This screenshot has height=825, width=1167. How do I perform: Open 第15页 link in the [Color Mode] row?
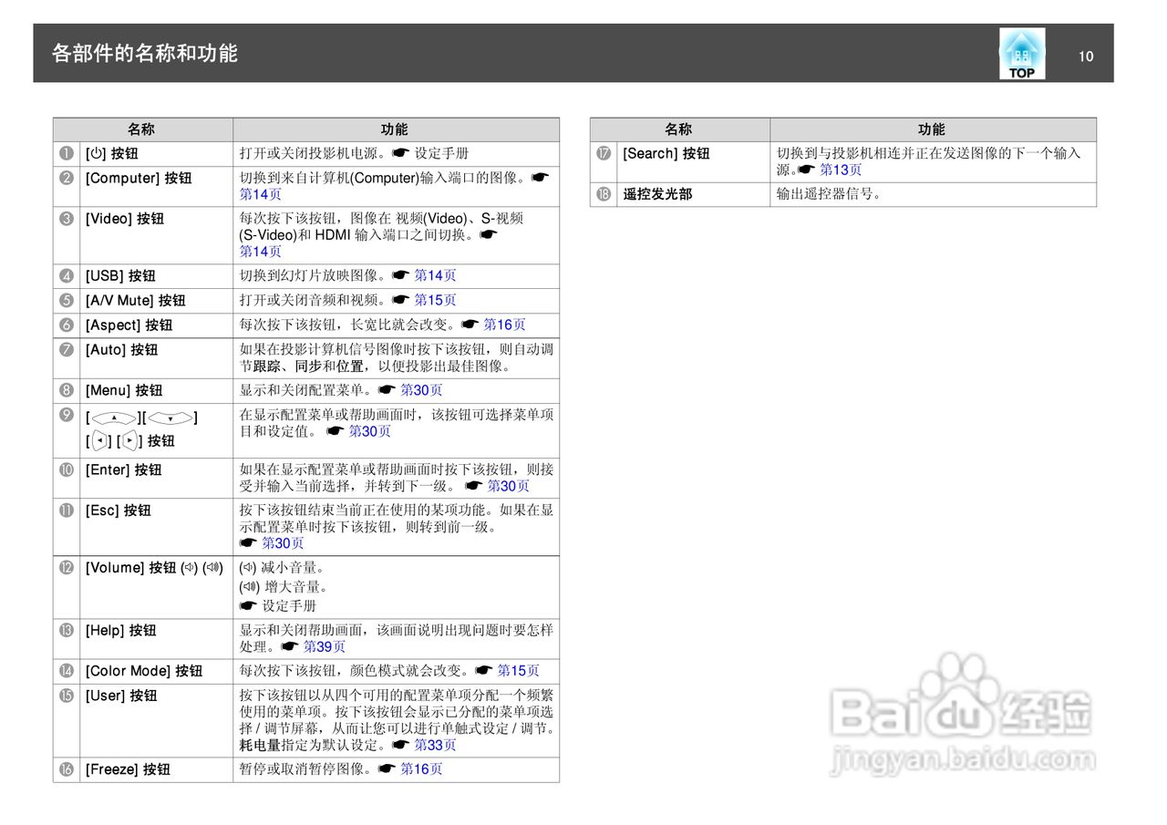coord(519,671)
